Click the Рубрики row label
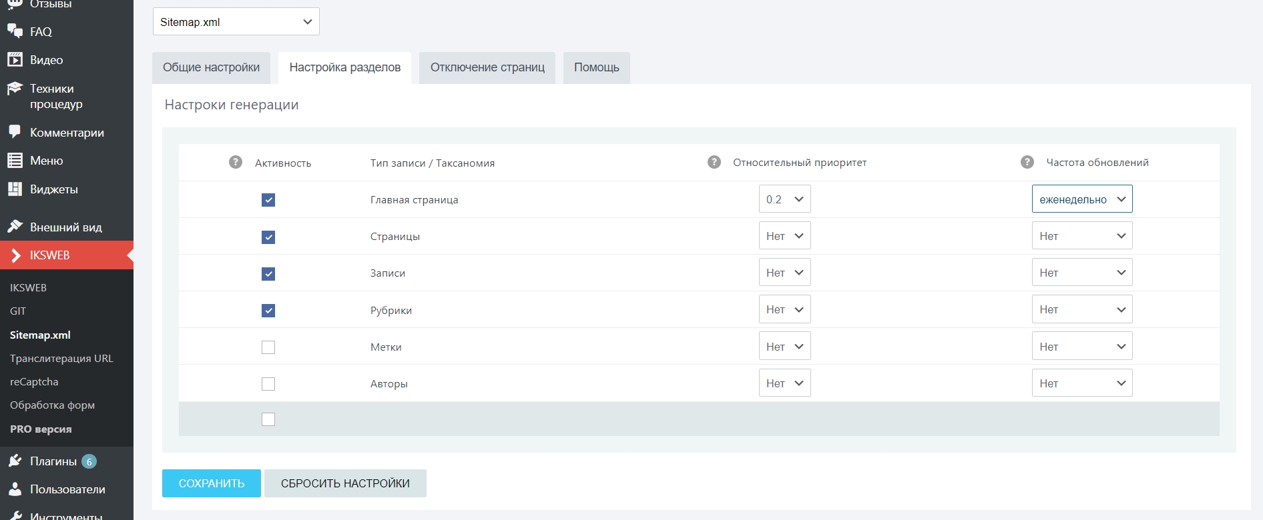This screenshot has height=520, width=1263. point(391,310)
